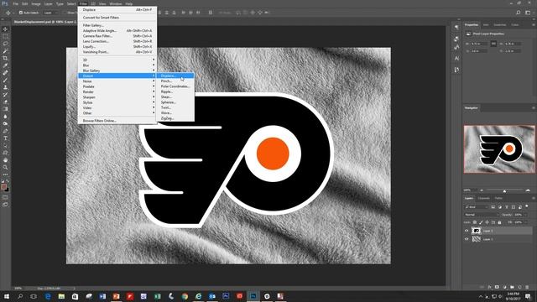Select the Move tool in the toolbox
This screenshot has height=302, width=537.
coord(5,29)
